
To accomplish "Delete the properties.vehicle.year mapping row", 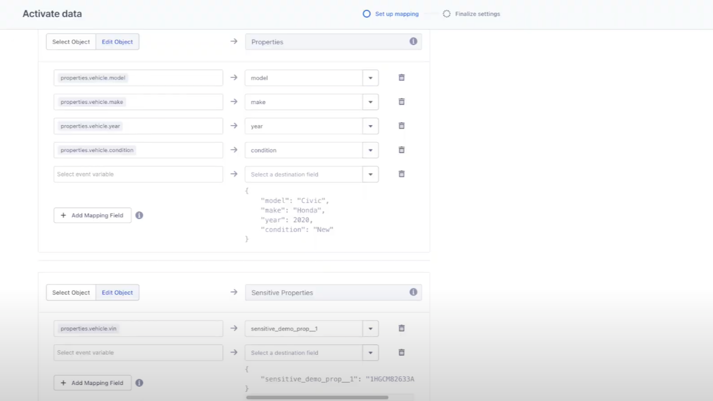I will (x=402, y=126).
